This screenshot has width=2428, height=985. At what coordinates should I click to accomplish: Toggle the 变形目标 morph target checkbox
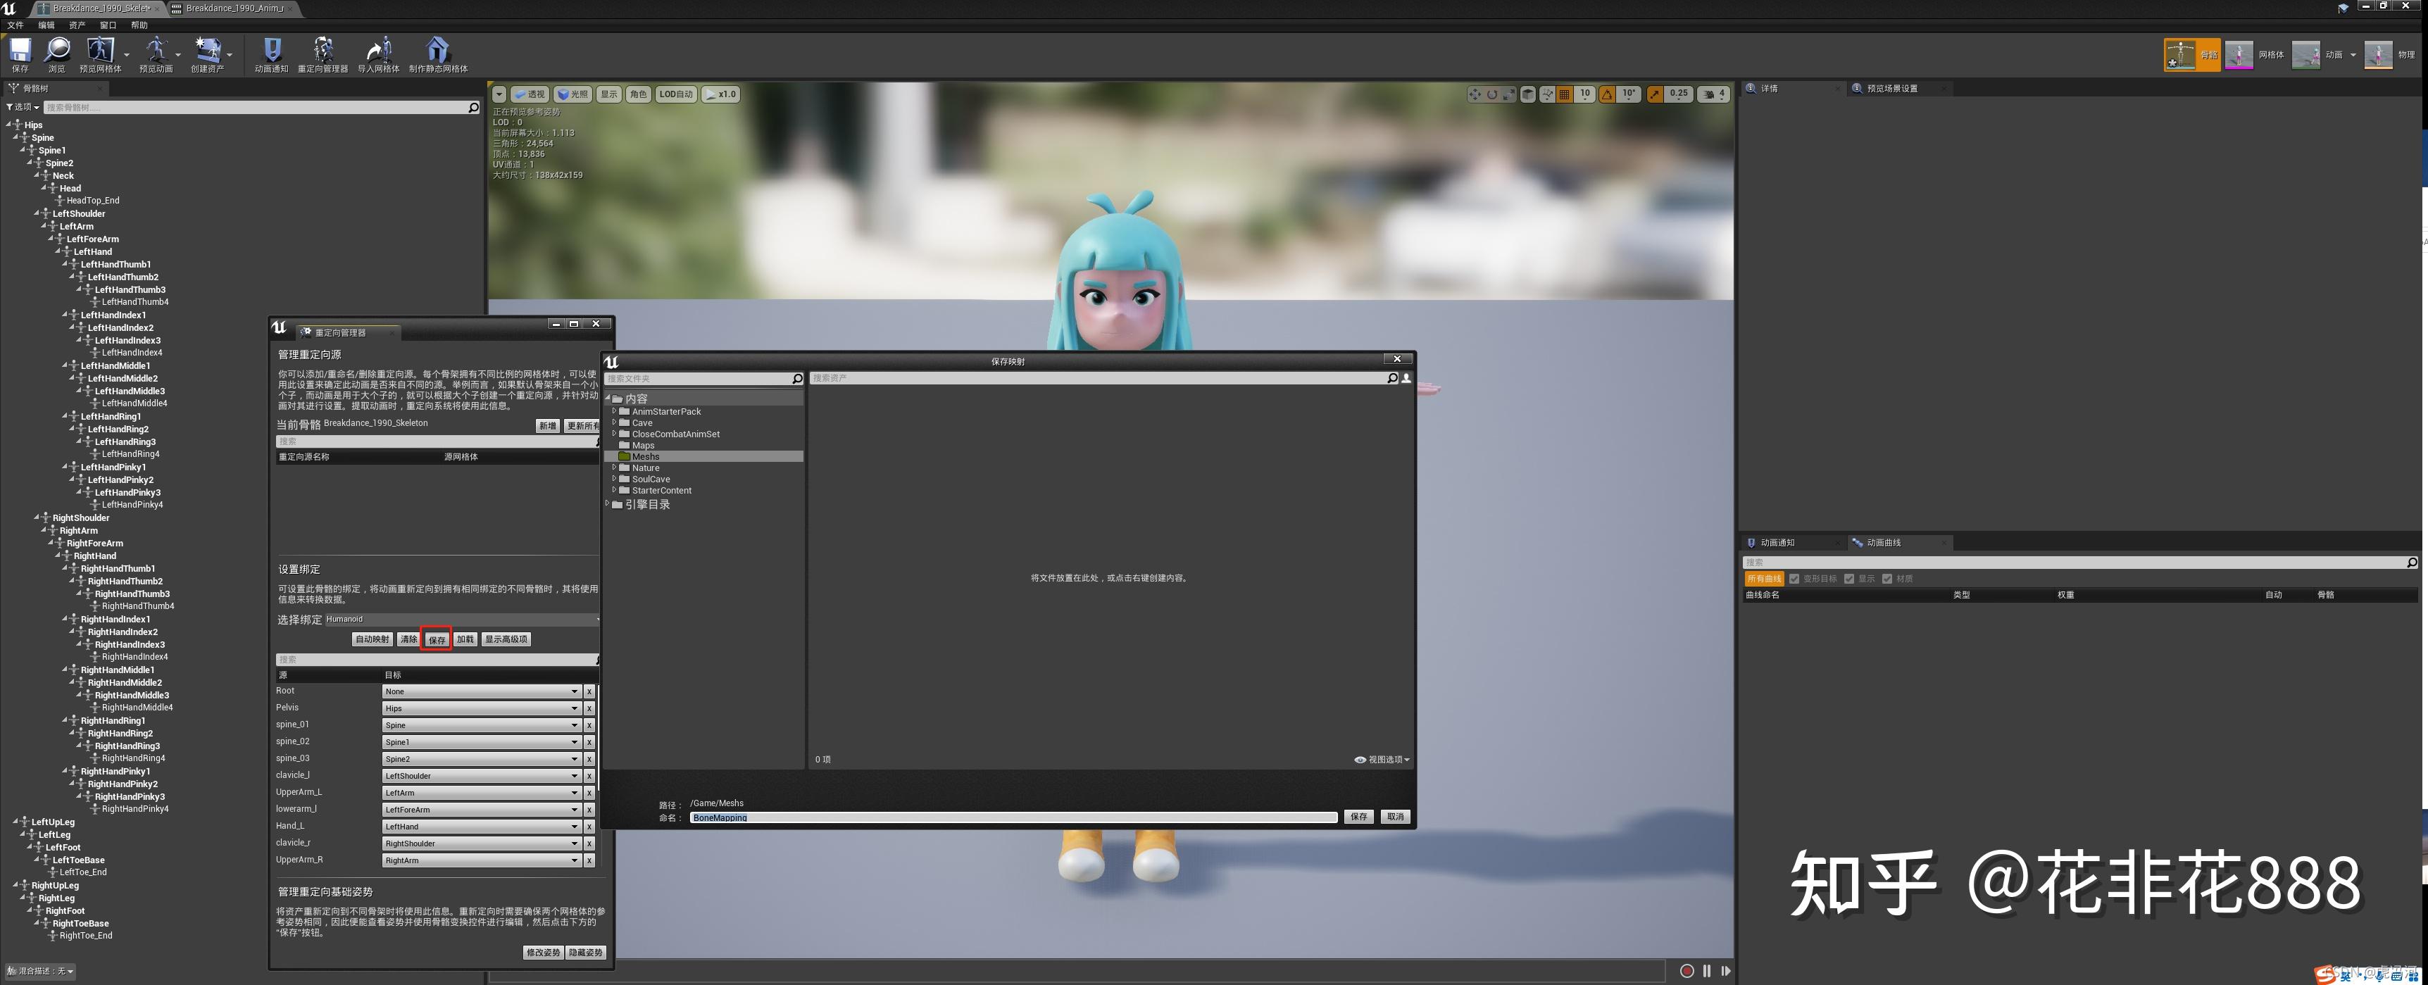1795,579
